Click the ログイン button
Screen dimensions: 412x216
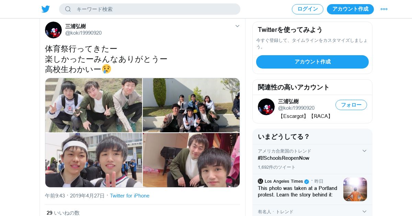click(x=308, y=9)
